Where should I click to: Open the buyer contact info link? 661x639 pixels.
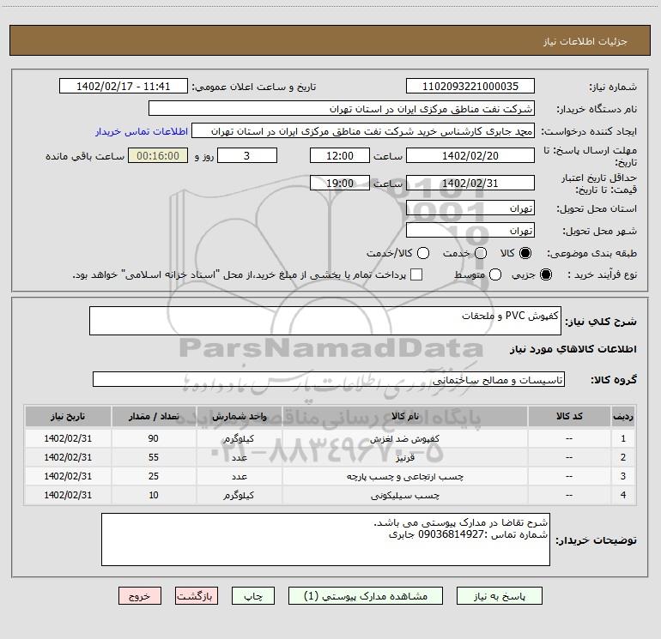click(142, 131)
